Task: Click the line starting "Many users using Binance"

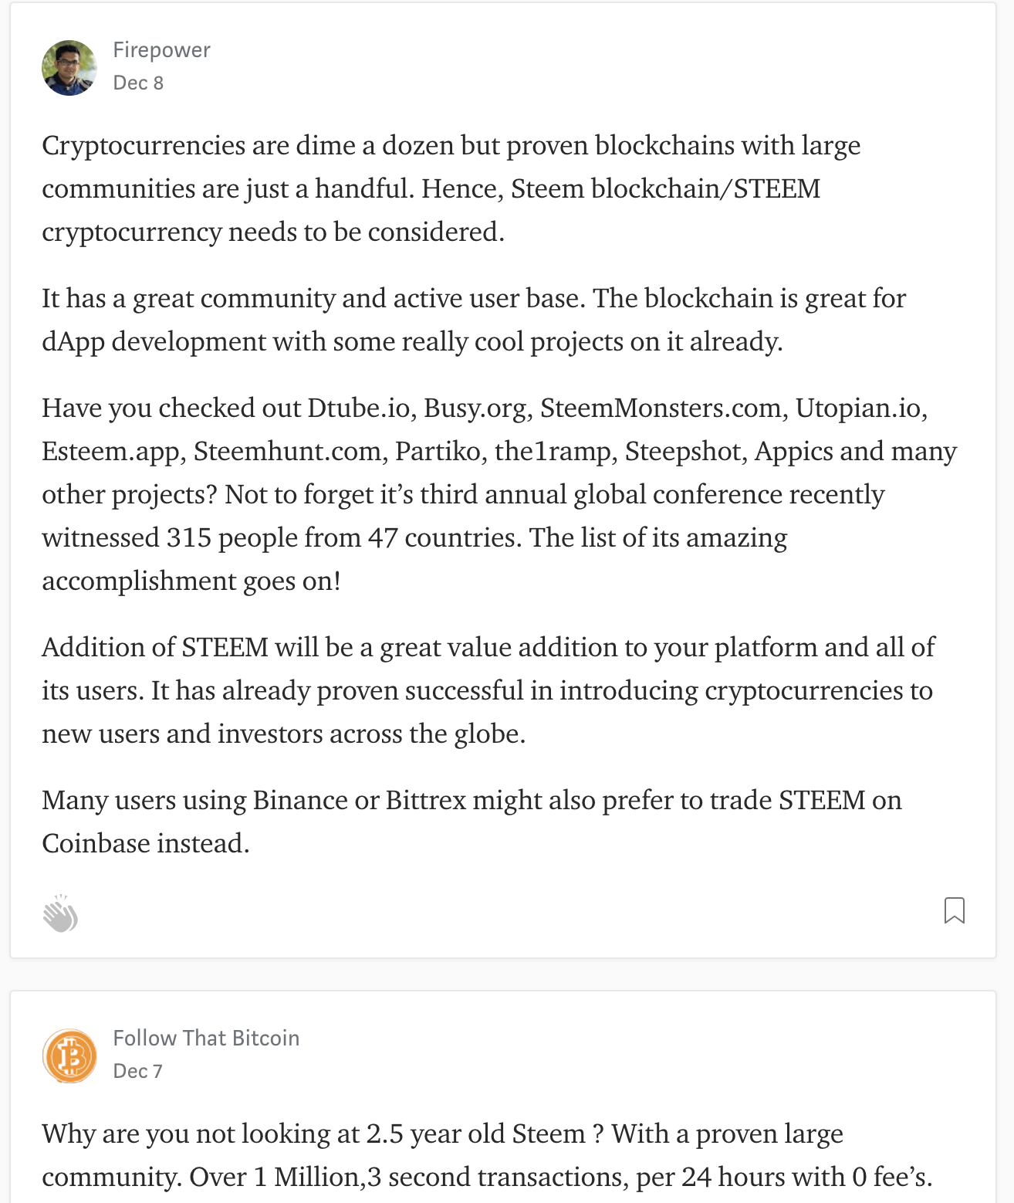Action: [472, 801]
